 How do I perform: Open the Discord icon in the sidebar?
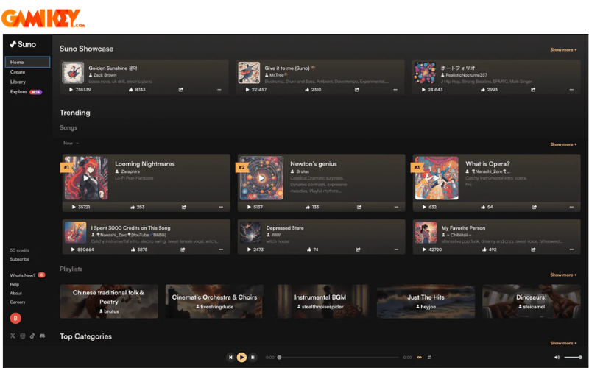click(x=42, y=336)
